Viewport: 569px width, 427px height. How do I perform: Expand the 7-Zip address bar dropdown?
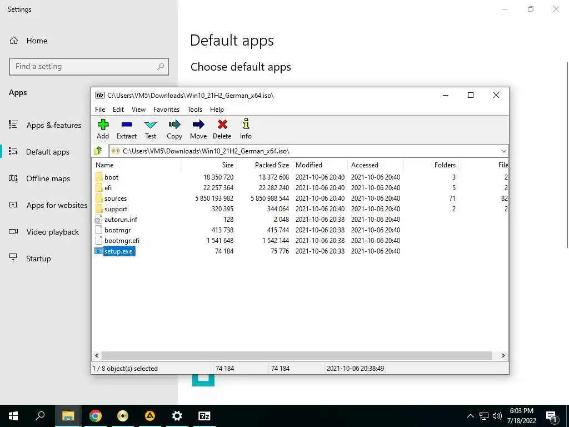pyautogui.click(x=503, y=151)
